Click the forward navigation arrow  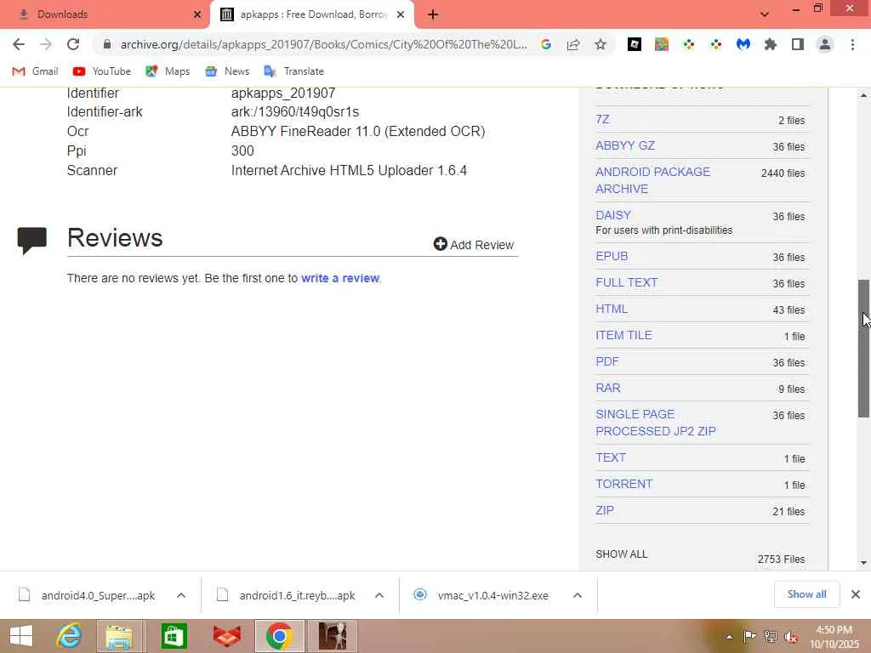(46, 44)
